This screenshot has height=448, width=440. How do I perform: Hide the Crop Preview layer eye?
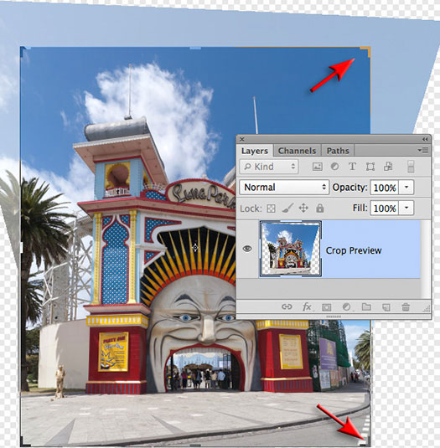(x=247, y=249)
